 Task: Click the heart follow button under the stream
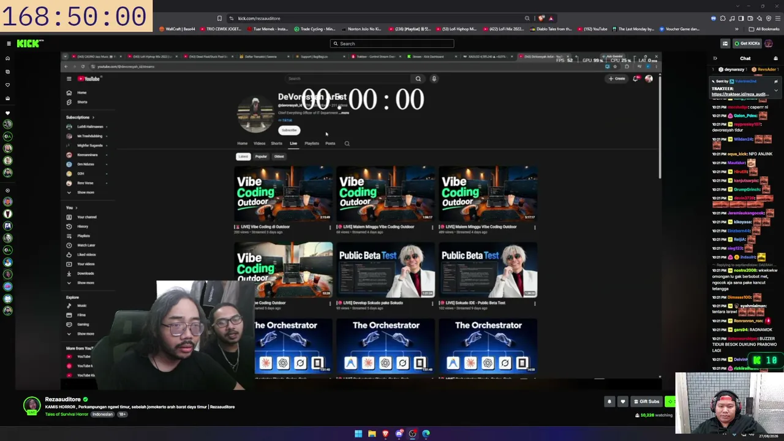point(623,402)
